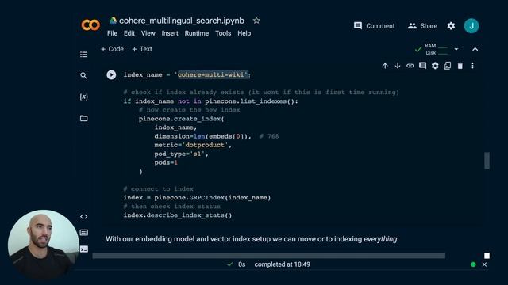This screenshot has height=285, width=508.
Task: Expand the runtime connection dropdown arrow
Action: point(456,49)
